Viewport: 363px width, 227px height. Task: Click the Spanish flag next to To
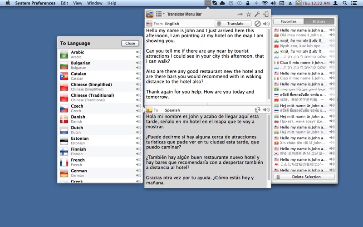[x=149, y=110]
